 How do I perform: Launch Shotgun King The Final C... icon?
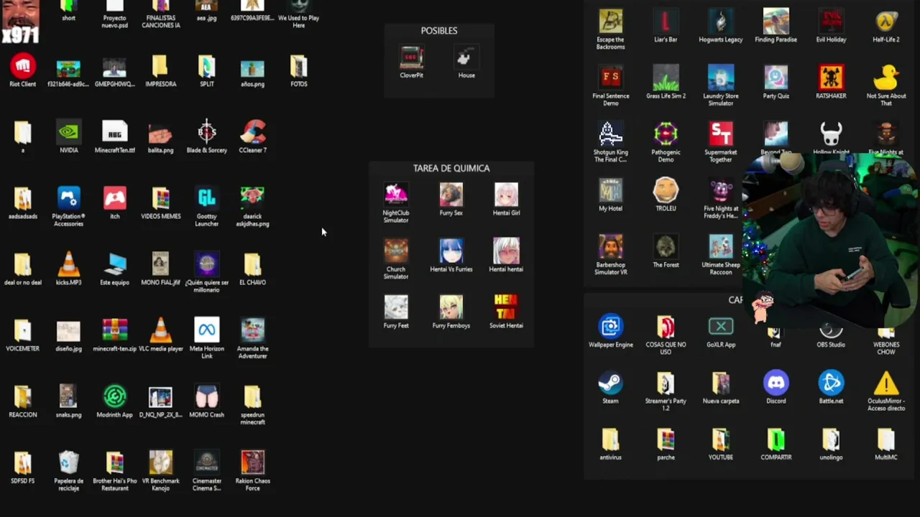[611, 134]
